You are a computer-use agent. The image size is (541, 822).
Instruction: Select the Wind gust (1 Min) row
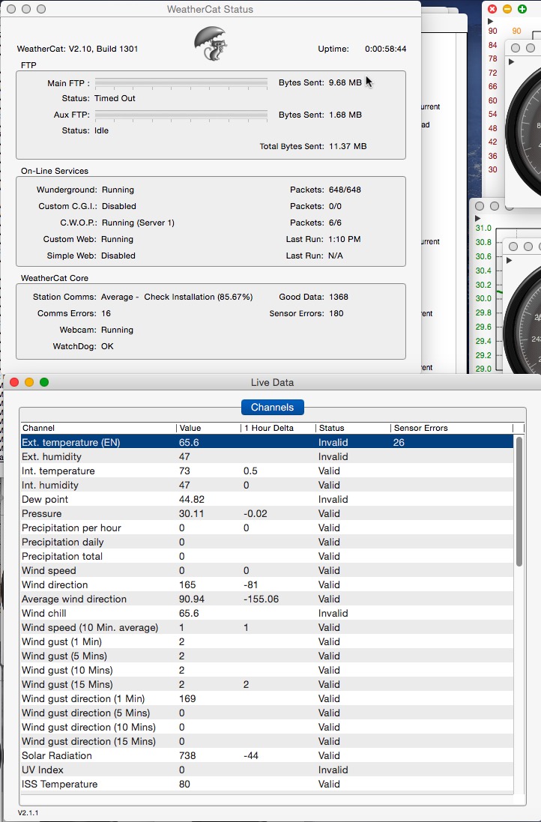(267, 641)
